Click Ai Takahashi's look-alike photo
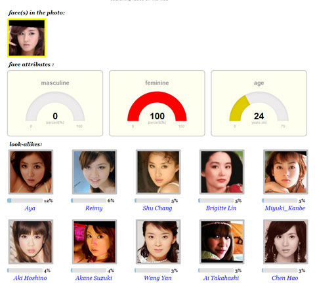Viewport: 315px width, 285px height. [x=222, y=242]
